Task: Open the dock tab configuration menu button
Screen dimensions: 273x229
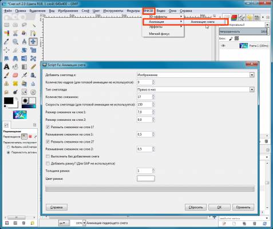Action: pyautogui.click(x=268, y=17)
